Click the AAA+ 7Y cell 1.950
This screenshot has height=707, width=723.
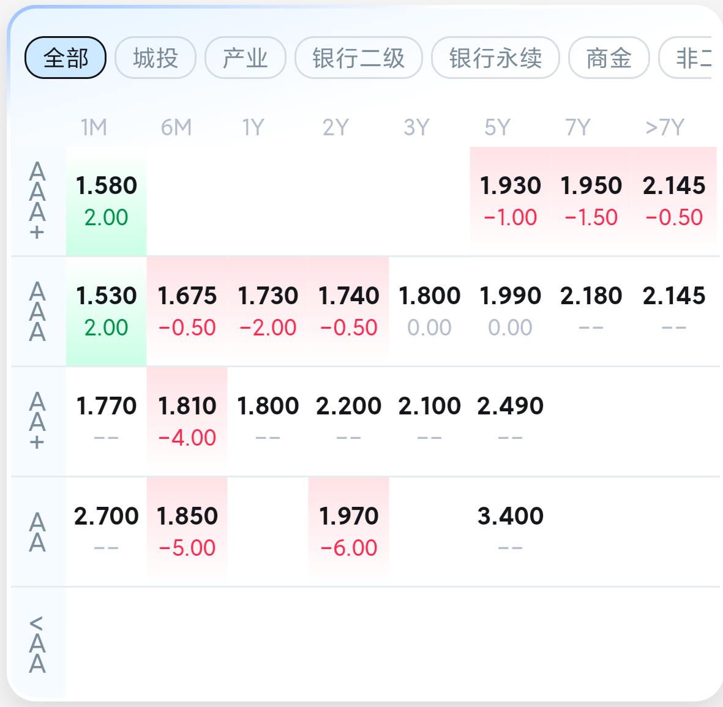click(591, 201)
